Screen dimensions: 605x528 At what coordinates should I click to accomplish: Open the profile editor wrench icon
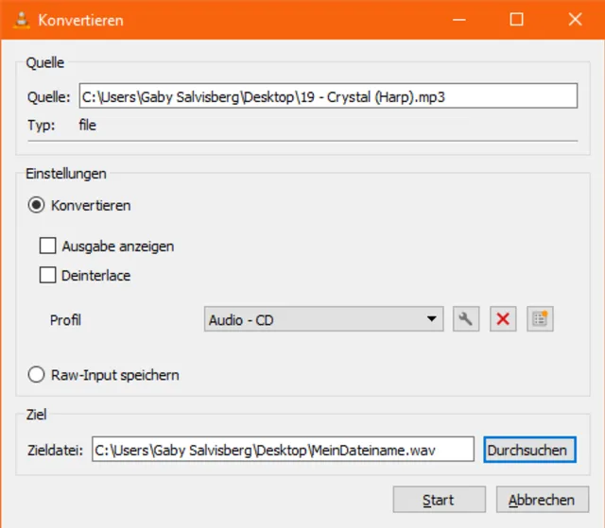pyautogui.click(x=466, y=319)
